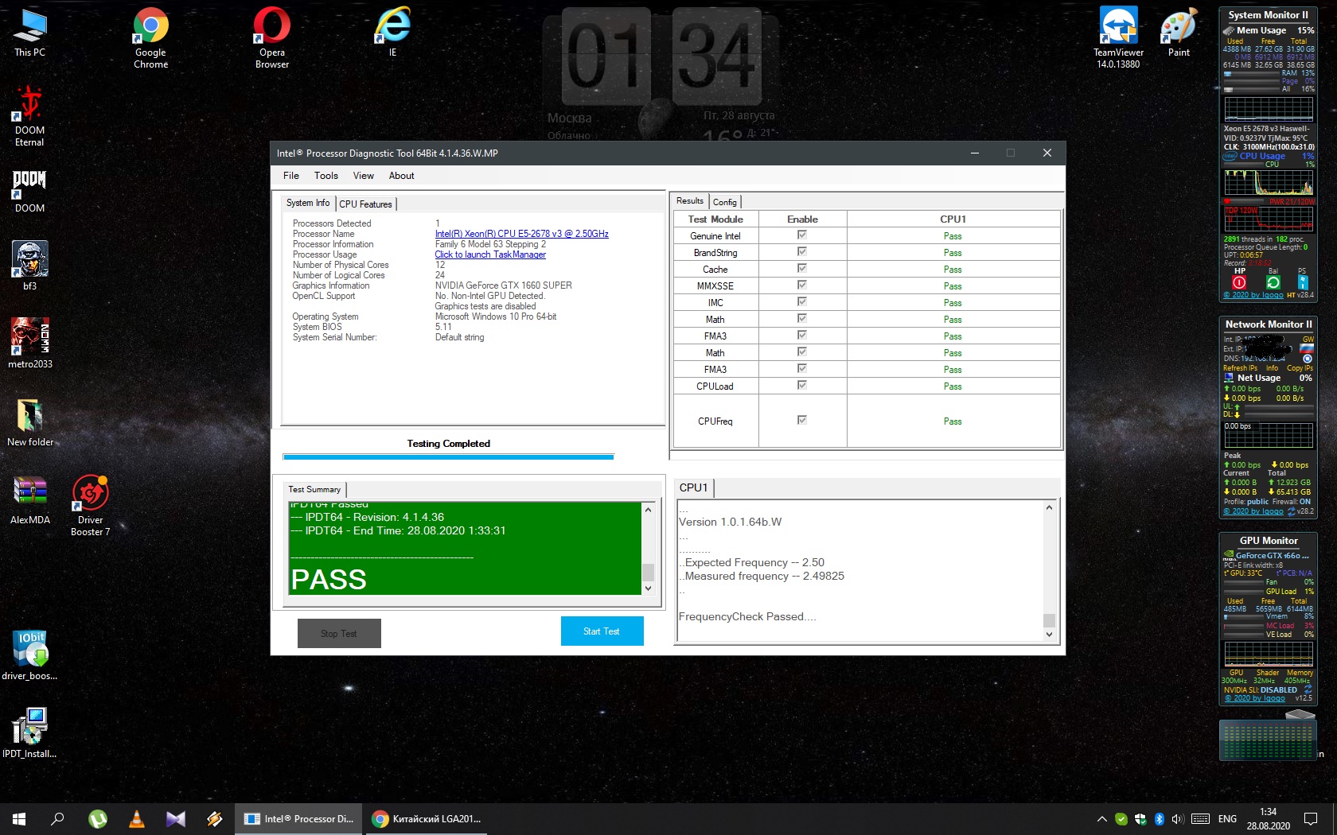This screenshot has width=1337, height=835.
Task: Toggle the BrandString test checkbox
Action: coord(802,252)
